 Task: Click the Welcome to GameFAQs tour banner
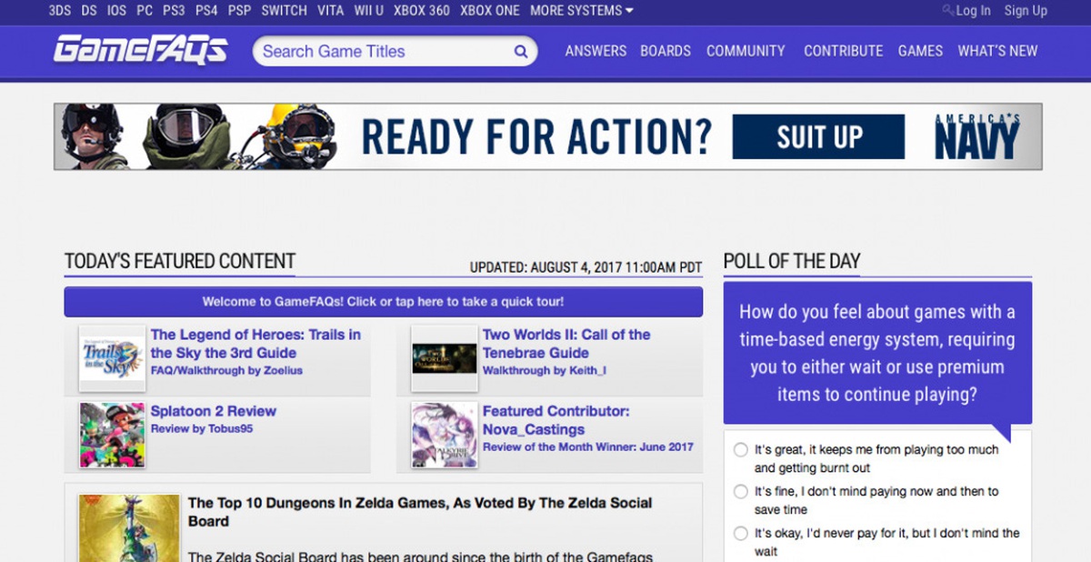[x=383, y=302]
